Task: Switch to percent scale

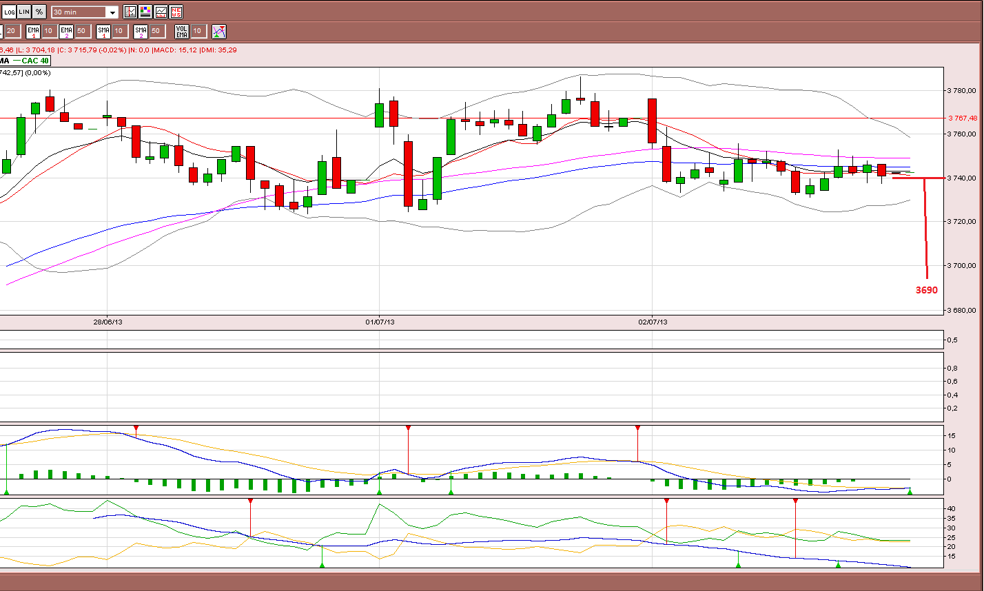Action: [39, 12]
